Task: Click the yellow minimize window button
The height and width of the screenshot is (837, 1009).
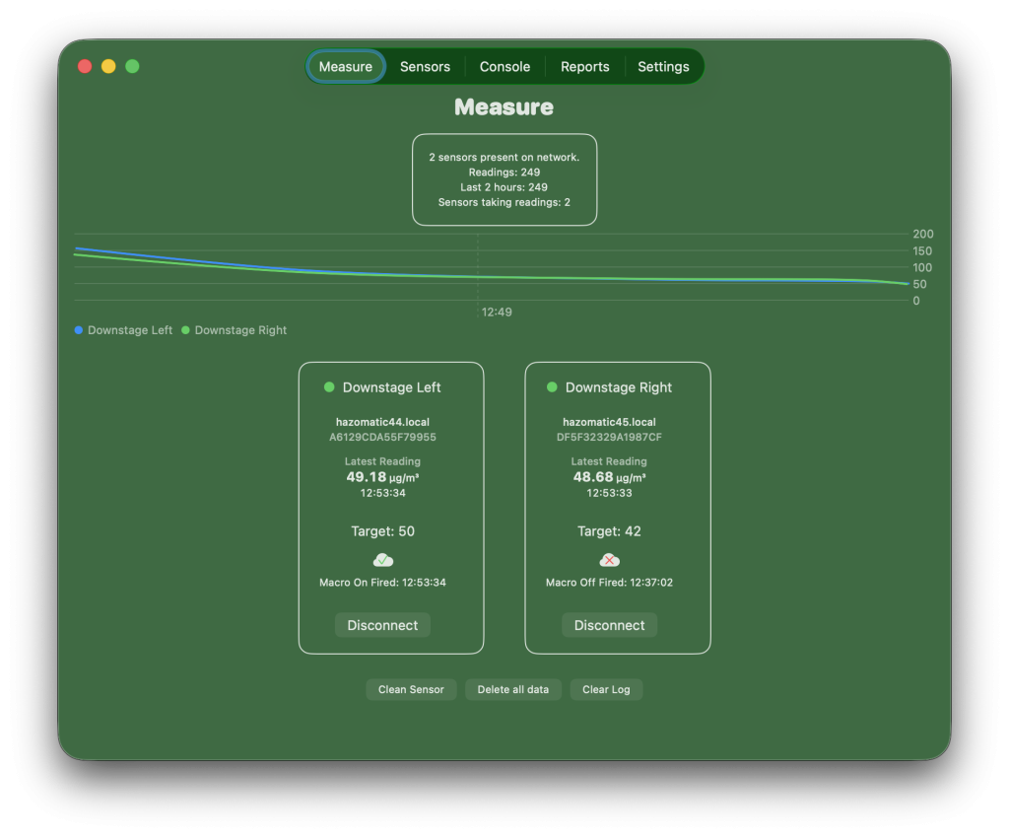Action: (x=108, y=66)
